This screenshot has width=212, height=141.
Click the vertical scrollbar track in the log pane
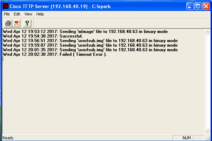pyautogui.click(x=207, y=81)
